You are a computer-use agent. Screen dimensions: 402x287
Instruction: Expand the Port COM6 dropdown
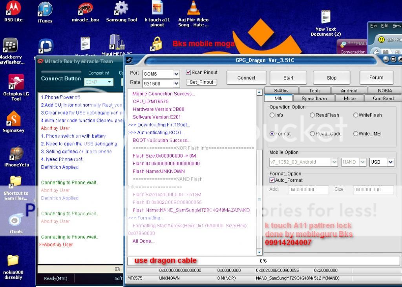(x=176, y=74)
